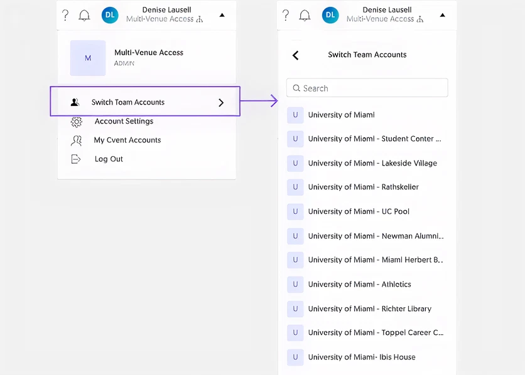The height and width of the screenshot is (375, 525).
Task: Open Switch Team Accounts menu item
Action: tap(145, 102)
